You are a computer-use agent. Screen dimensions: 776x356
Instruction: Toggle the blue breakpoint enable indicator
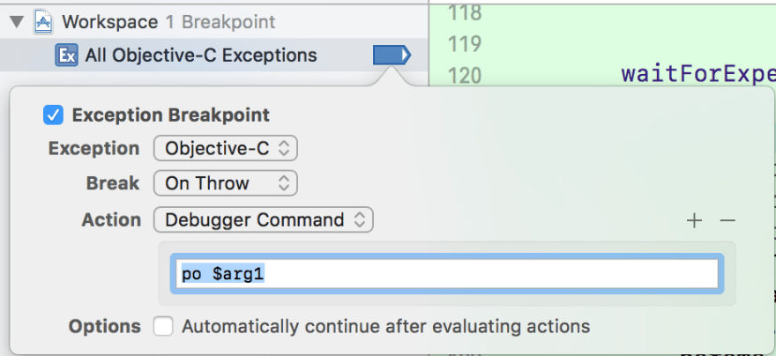point(392,55)
